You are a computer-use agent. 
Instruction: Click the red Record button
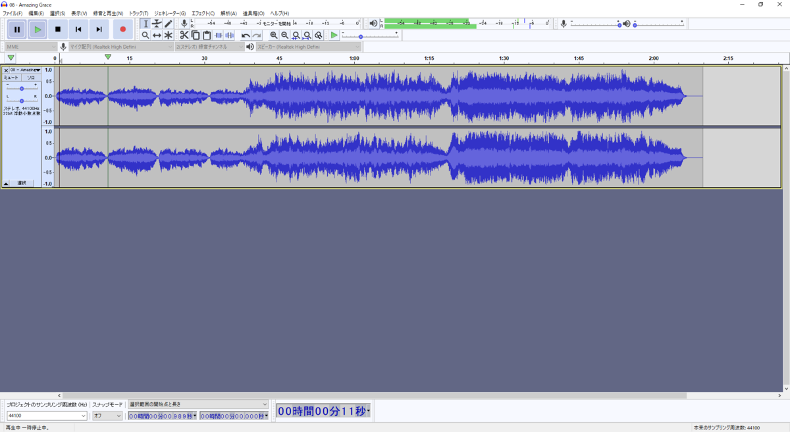click(122, 29)
